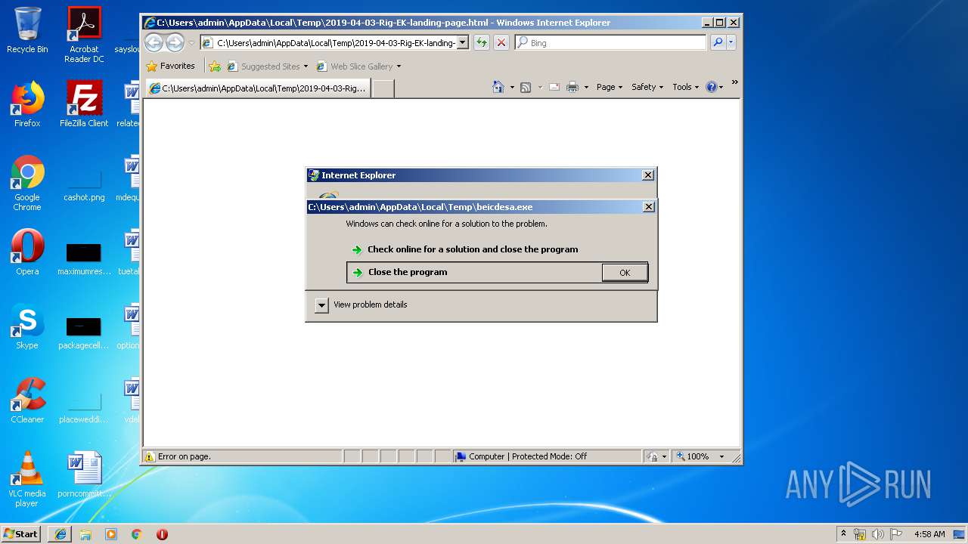
Task: Click the Opera icon in the taskbar
Action: click(162, 534)
